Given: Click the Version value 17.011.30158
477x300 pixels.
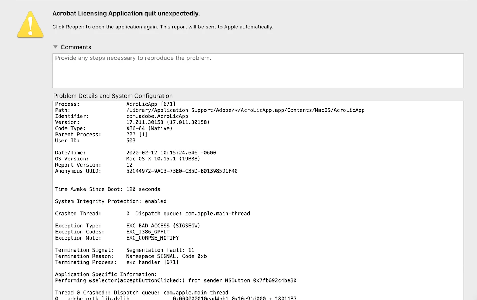Looking at the screenshot, I should point(168,122).
